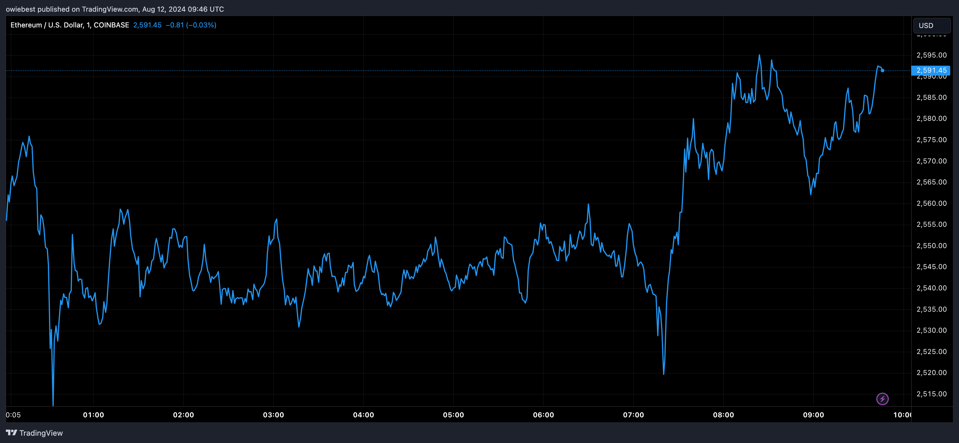Click the 2,575.00 price axis label
This screenshot has height=443, width=959.
[x=932, y=139]
